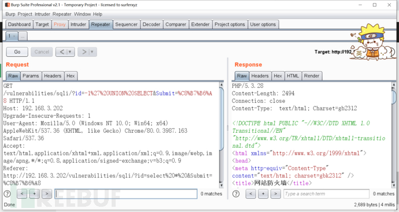
Task: Switch to the Dashboard tab
Action: click(x=19, y=24)
